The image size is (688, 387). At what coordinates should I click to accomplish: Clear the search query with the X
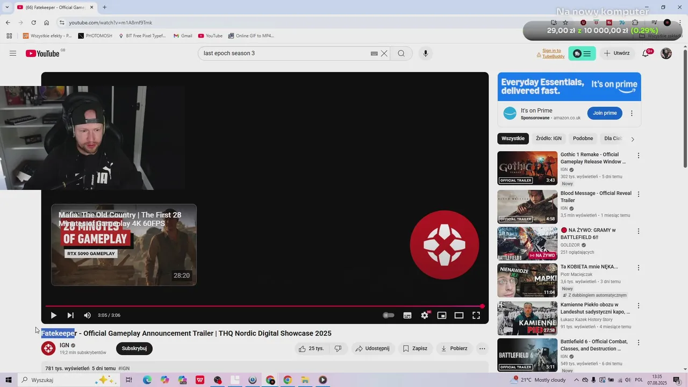pos(384,53)
